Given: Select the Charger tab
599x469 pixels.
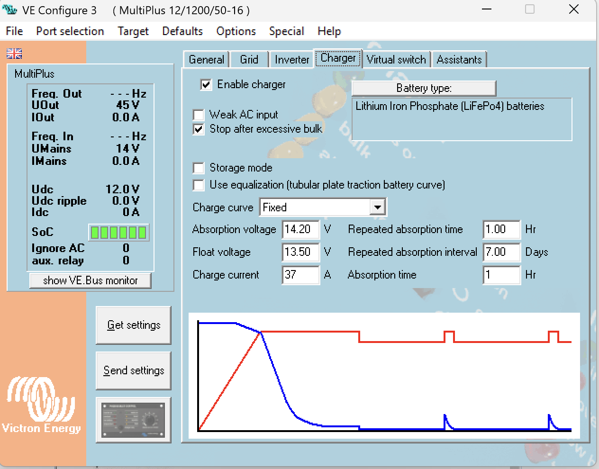Looking at the screenshot, I should tap(338, 58).
